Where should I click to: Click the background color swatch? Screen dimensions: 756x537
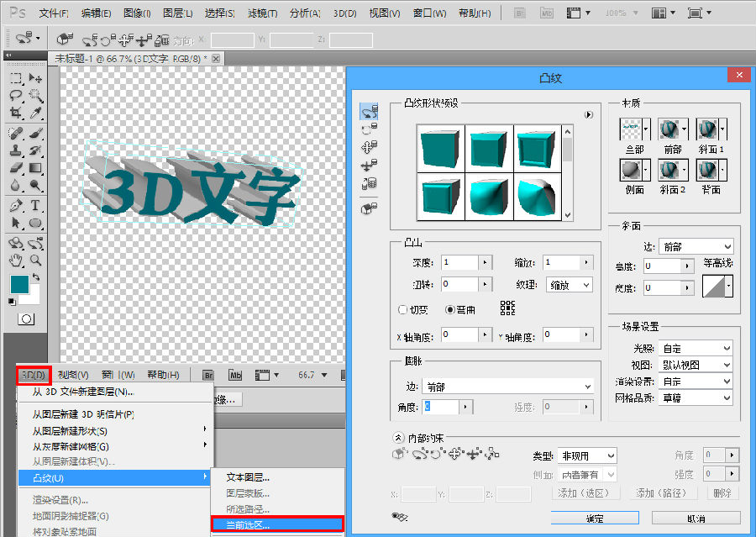tap(34, 298)
